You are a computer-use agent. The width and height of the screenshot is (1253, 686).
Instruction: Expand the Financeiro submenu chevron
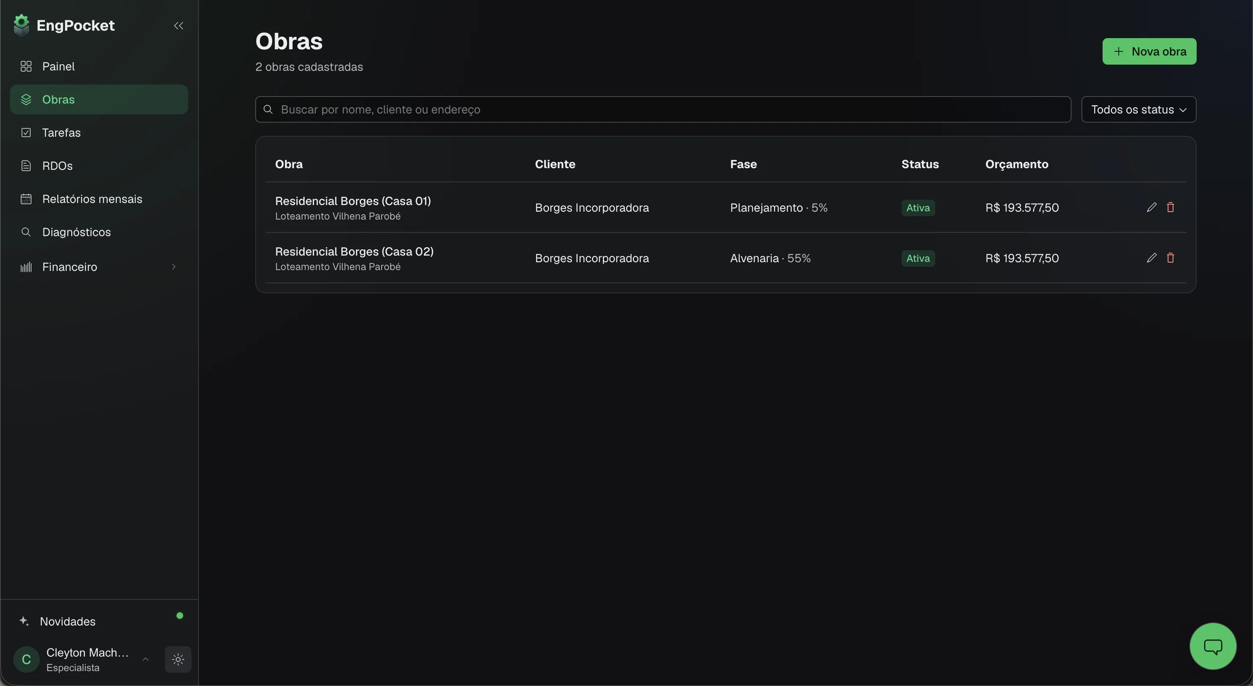pos(174,267)
